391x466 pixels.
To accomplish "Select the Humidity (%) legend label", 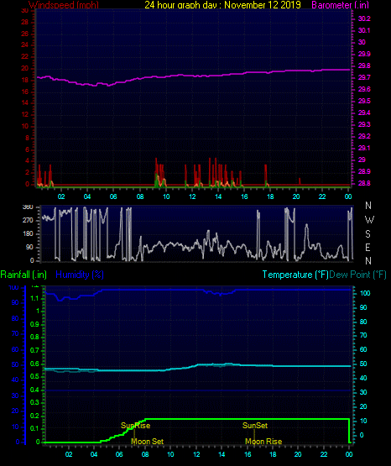I will click(x=80, y=275).
